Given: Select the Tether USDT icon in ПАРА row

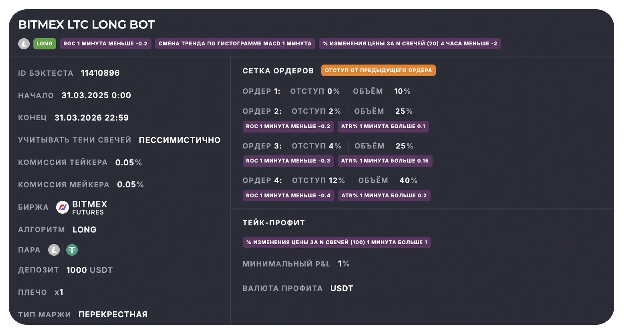Looking at the screenshot, I should pos(72,249).
